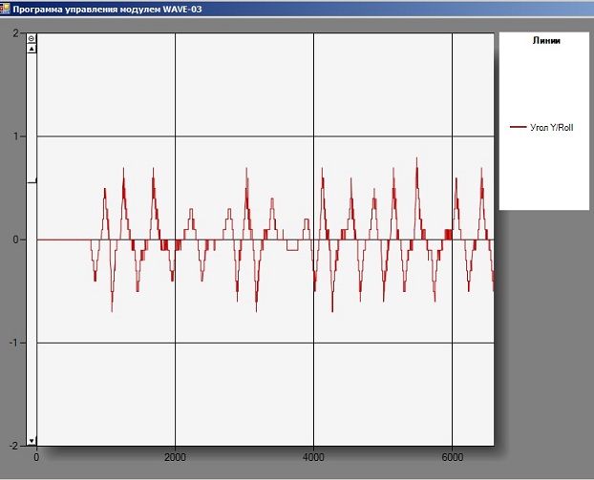
Task: Click the Y-axis label 2
Action: 16,33
